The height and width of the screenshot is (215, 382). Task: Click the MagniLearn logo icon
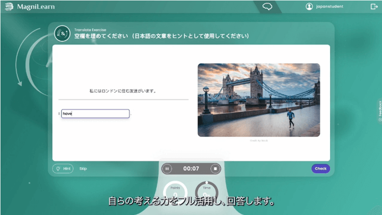coord(9,7)
